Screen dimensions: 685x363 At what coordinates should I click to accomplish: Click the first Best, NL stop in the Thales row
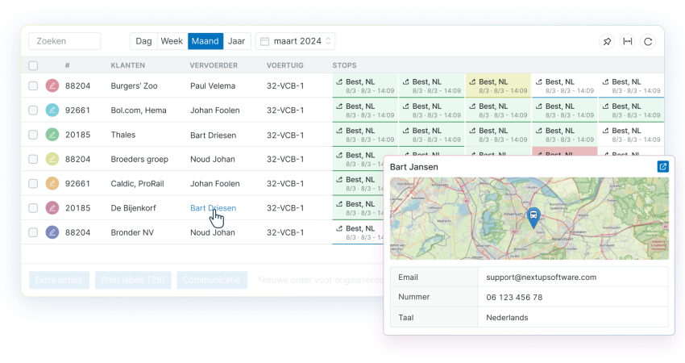tap(365, 135)
